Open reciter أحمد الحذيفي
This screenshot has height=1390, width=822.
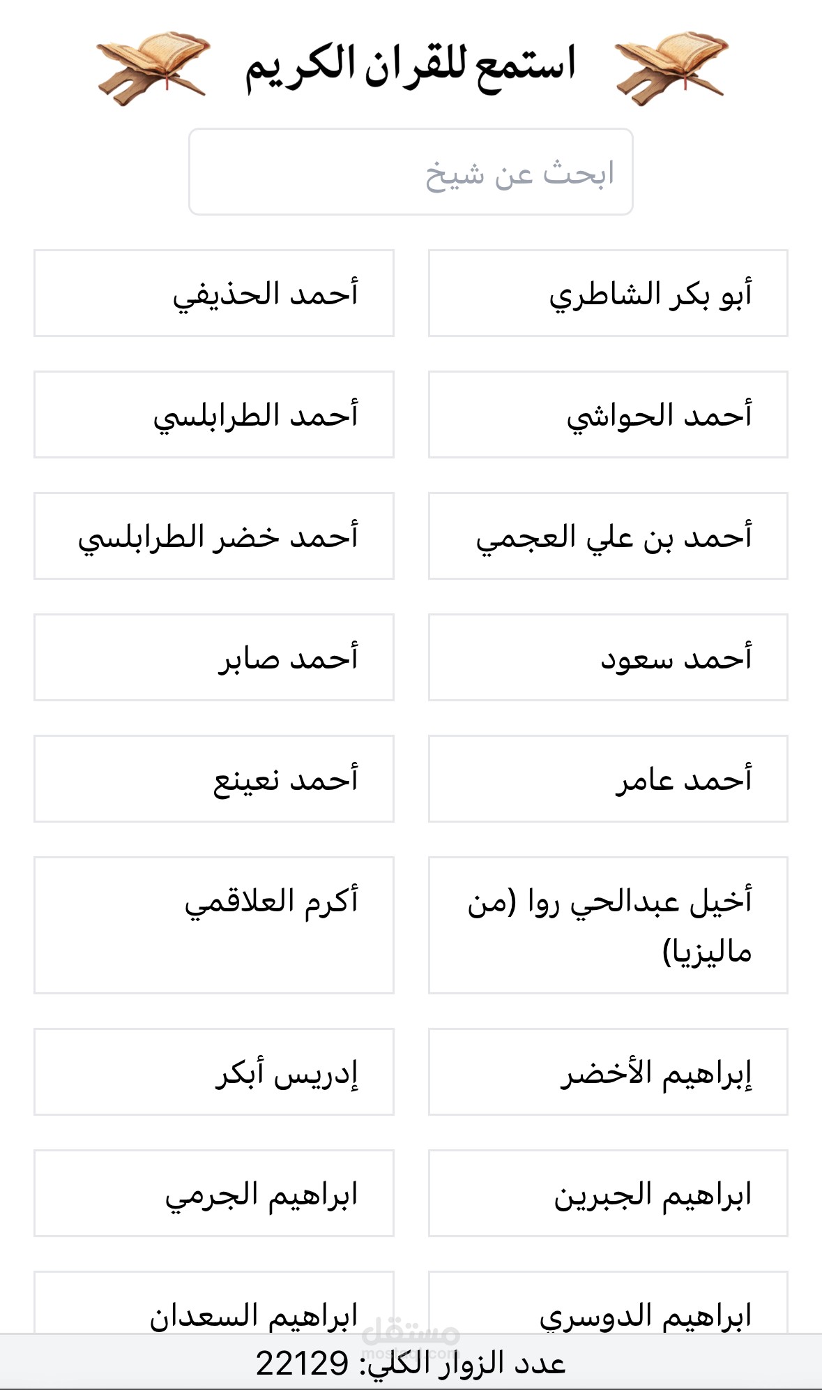coord(214,293)
